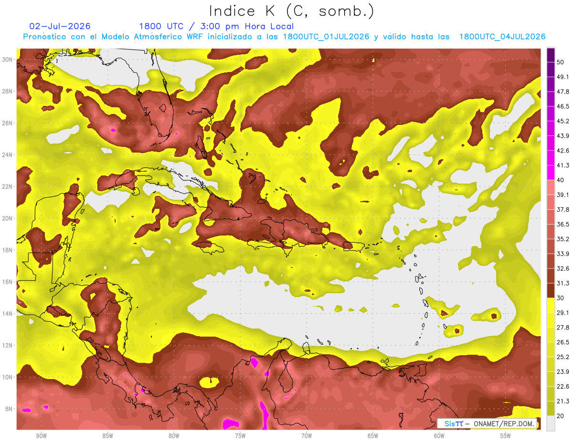This screenshot has height=442, width=573.
Task: Click the '70W' longitude label
Action: [x=307, y=436]
